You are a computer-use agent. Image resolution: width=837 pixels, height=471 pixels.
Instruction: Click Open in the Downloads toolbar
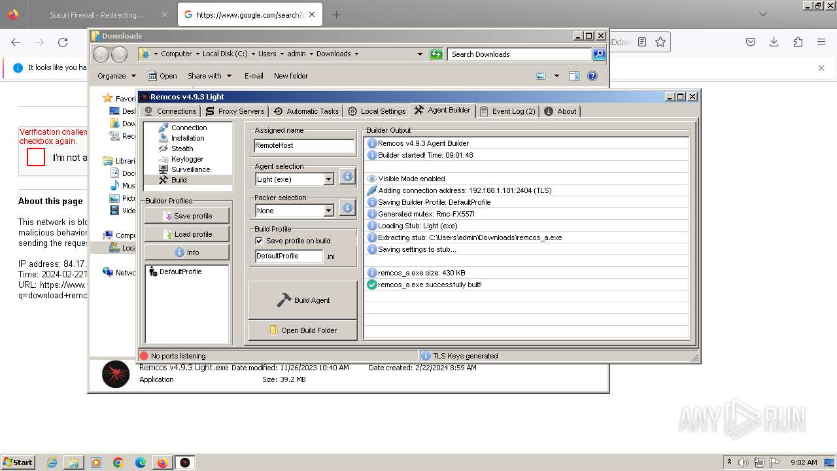pyautogui.click(x=162, y=76)
